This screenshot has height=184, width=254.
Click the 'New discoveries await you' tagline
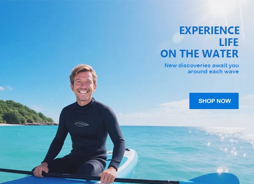[x=202, y=65]
